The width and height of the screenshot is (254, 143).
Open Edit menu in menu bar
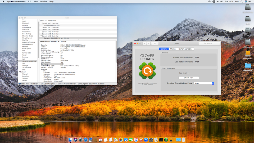[29, 2]
